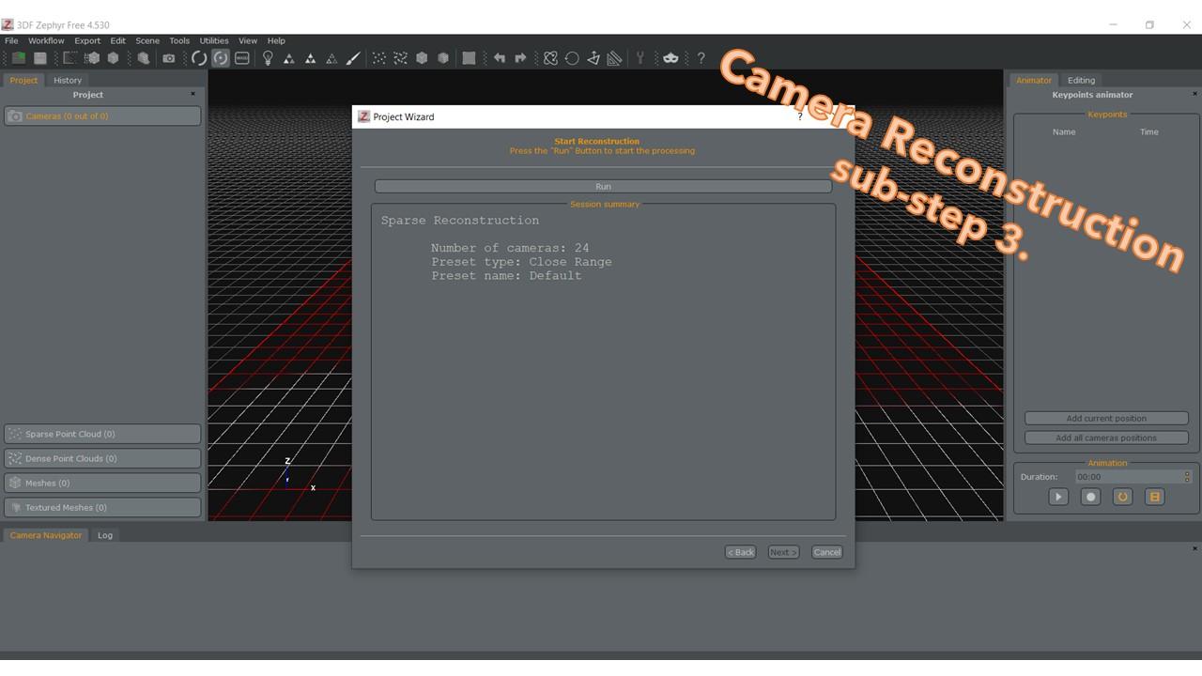Screen dimensions: 1202x676
Task: Click the atom-shaped orbit icon in toolbar
Action: [551, 58]
